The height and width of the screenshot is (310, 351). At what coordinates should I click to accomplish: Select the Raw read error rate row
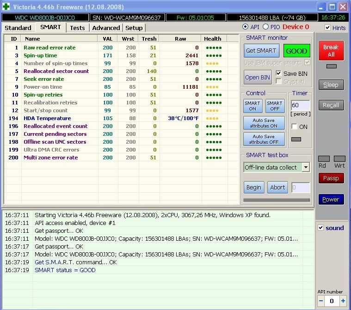point(122,48)
